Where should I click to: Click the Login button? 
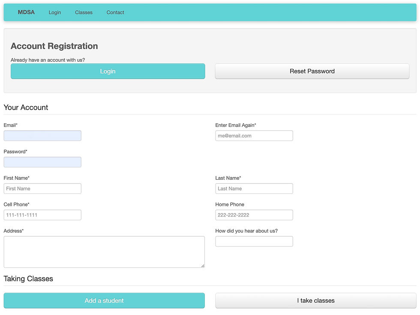108,71
